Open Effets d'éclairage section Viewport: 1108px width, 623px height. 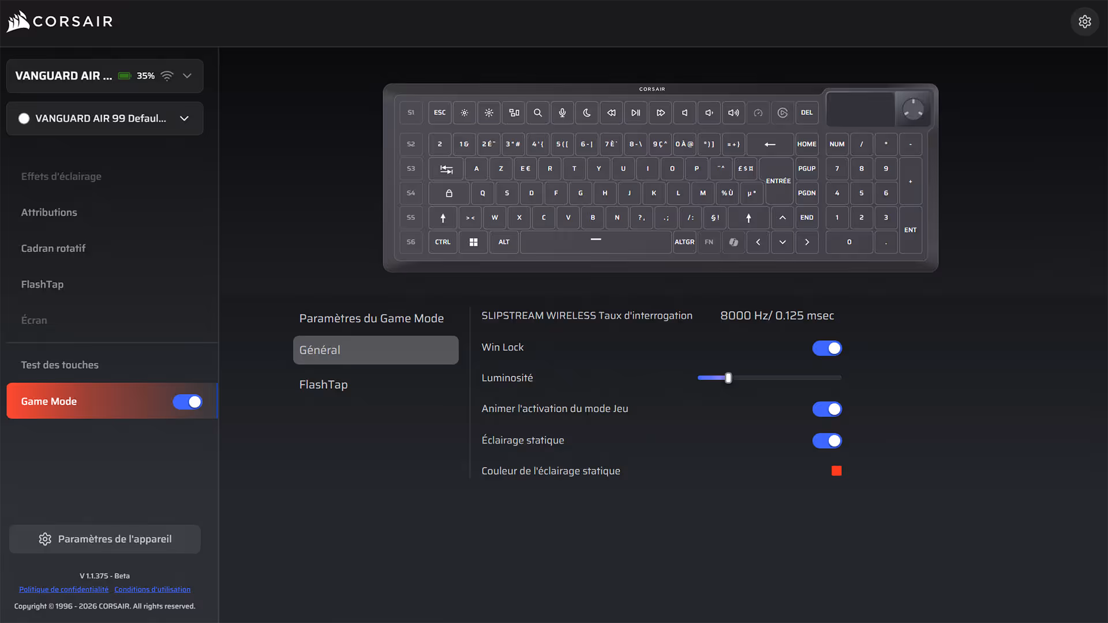[61, 177]
